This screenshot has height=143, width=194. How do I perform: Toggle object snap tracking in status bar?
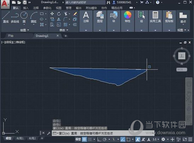pyautogui.click(x=122, y=139)
